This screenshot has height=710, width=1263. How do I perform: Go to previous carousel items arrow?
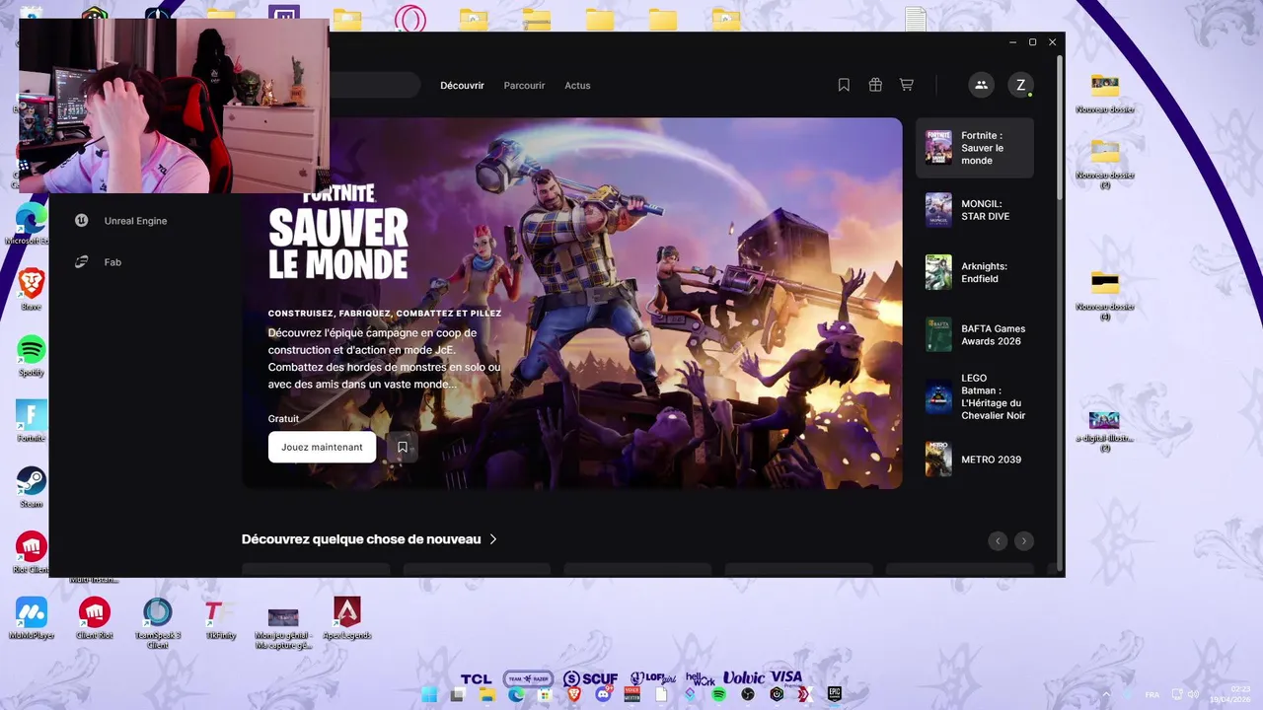[998, 540]
